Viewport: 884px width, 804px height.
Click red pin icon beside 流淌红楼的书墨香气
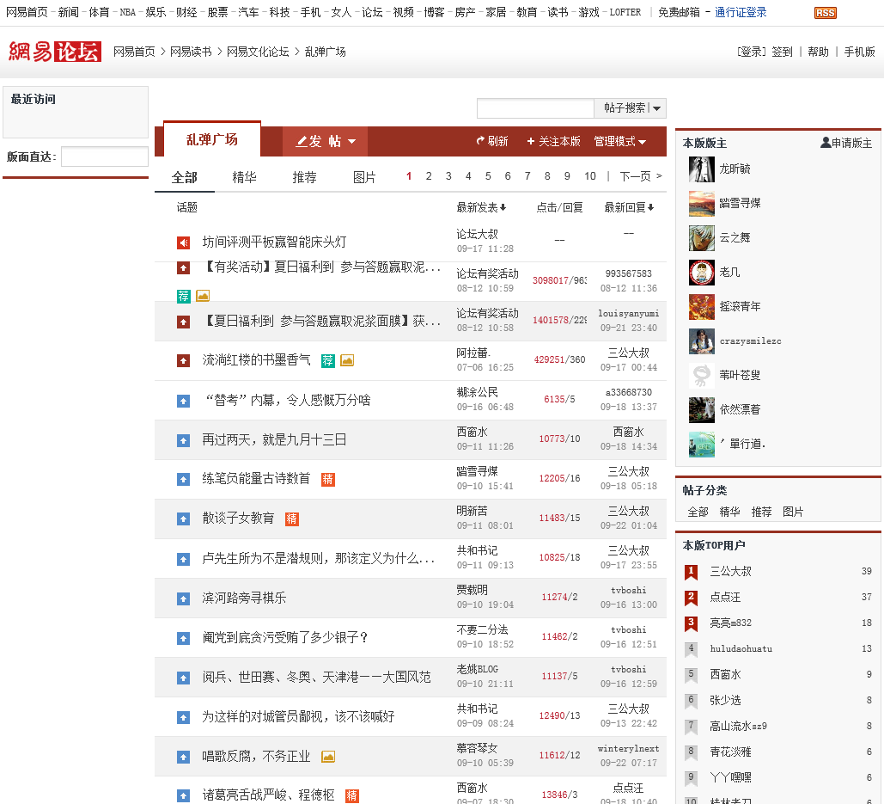tap(183, 360)
